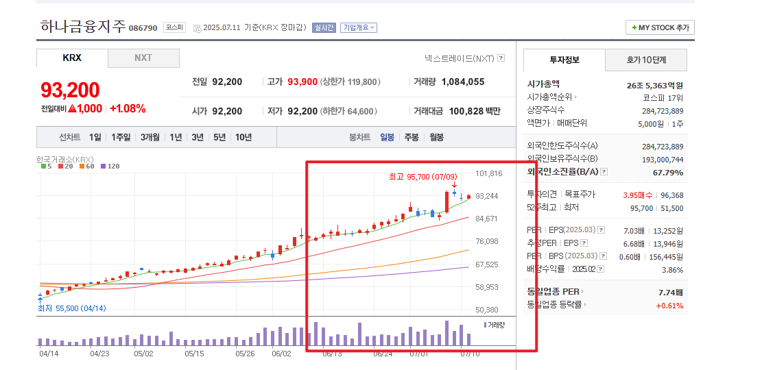Click the green plus icon in MY STOCK
762x370 pixels.
click(634, 28)
